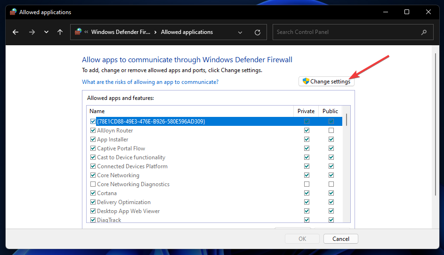444x255 pixels.
Task: Maximize the Allowed applications window
Action: [407, 12]
